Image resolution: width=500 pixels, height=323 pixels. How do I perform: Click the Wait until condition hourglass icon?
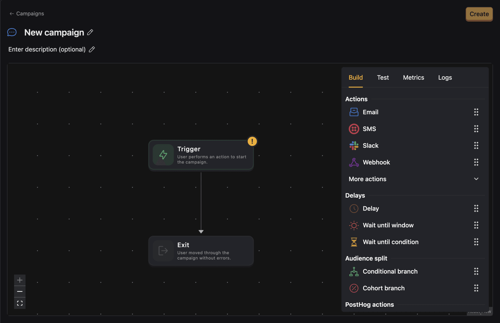[x=354, y=242]
